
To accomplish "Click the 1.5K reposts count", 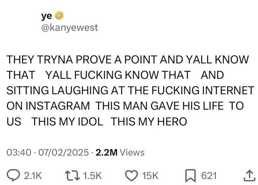I will coord(93,175).
